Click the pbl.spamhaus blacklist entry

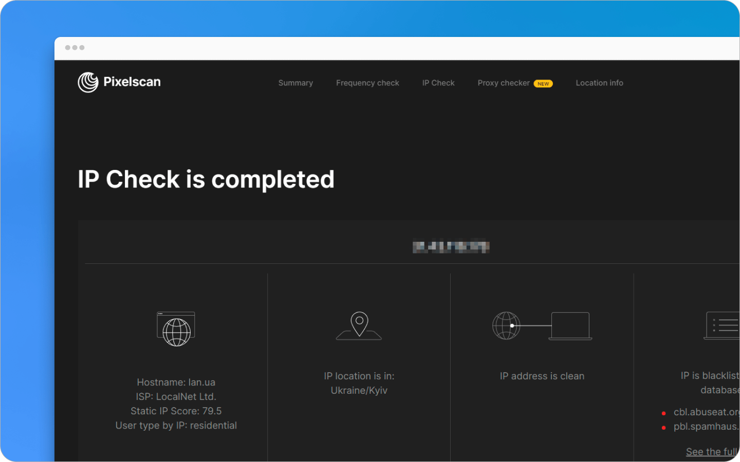pos(706,427)
